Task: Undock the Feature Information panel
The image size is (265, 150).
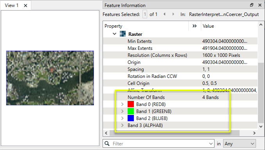Action: point(252,5)
